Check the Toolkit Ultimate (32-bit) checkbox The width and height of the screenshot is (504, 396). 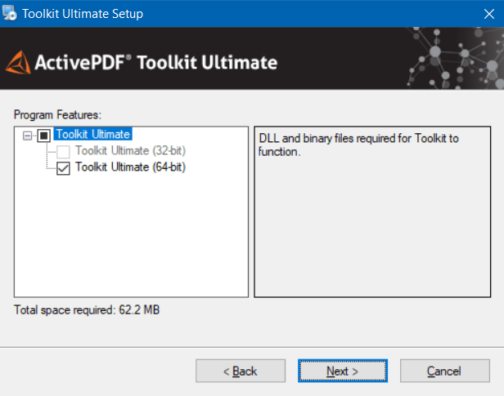(63, 152)
